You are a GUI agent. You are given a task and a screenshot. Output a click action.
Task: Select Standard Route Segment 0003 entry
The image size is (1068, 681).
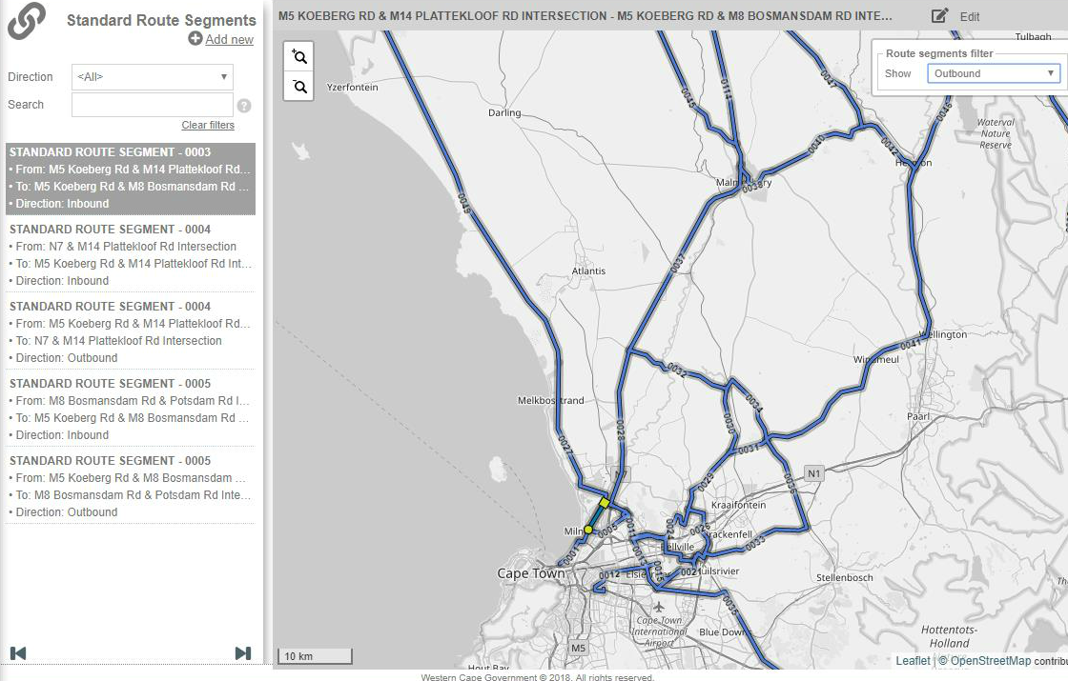tap(130, 178)
